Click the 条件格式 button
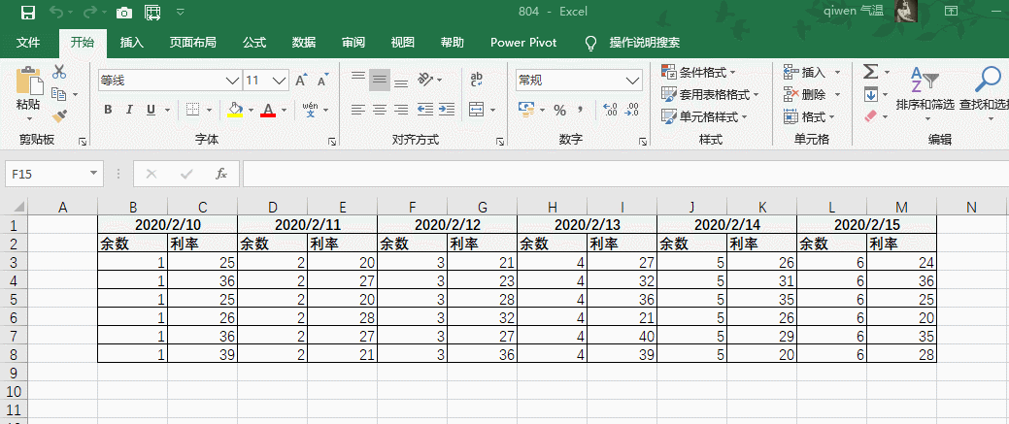This screenshot has height=424, width=1009. [697, 72]
